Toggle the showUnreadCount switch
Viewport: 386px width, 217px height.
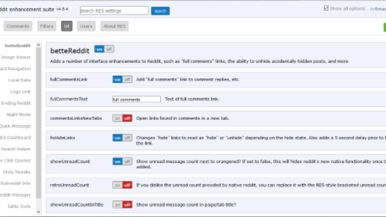[122, 161]
